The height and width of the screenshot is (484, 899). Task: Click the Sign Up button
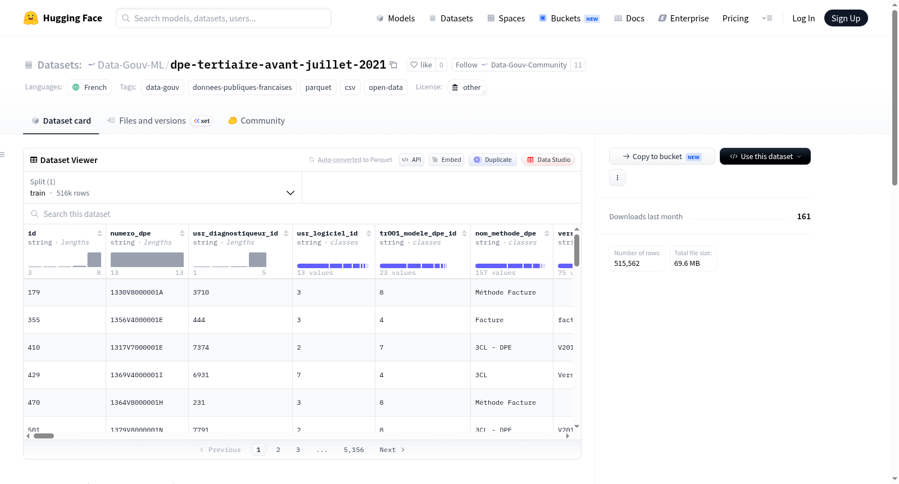coord(846,18)
